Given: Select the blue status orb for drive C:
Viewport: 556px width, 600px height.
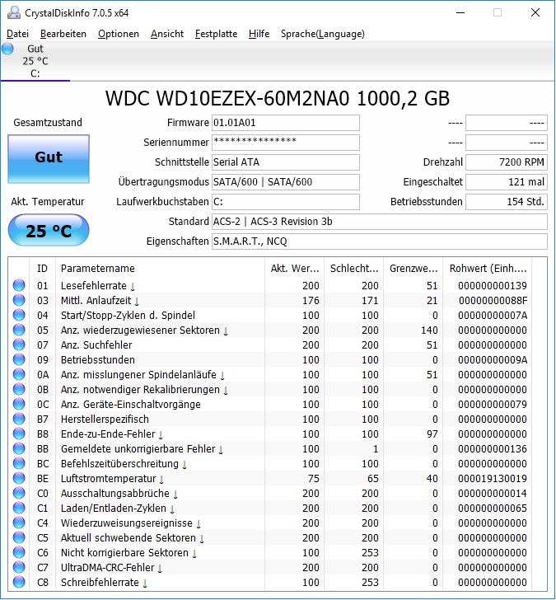Looking at the screenshot, I should (7, 49).
